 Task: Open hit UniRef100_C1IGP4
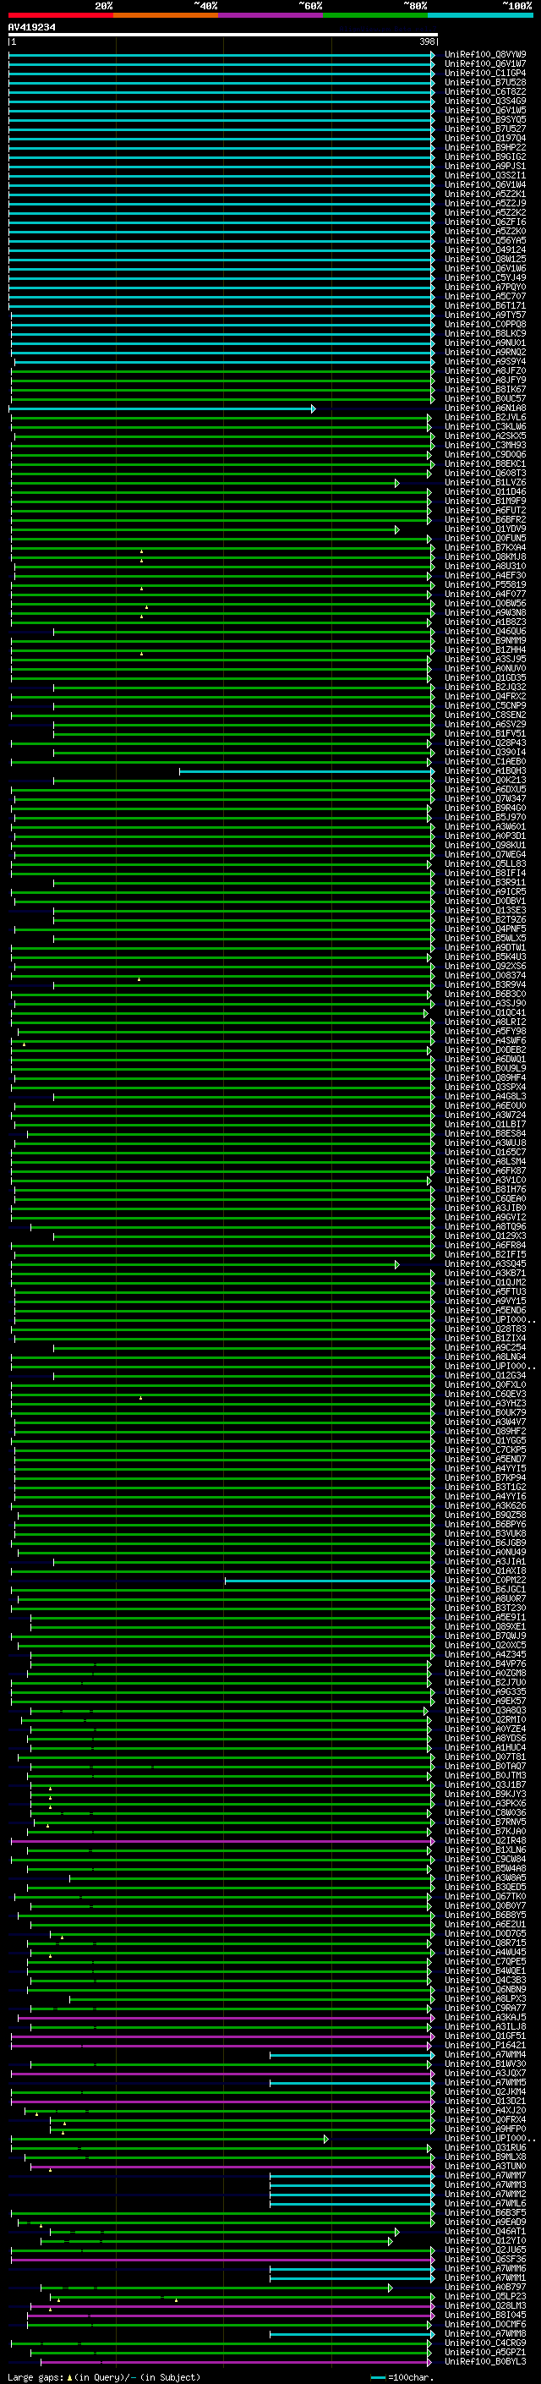click(485, 73)
